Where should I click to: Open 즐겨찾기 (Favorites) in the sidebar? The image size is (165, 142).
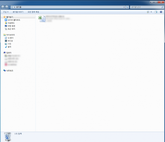coord(10,17)
